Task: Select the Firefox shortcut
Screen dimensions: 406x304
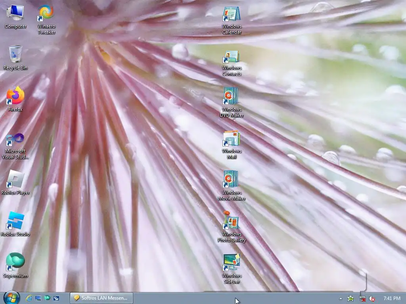Action: coord(15,99)
